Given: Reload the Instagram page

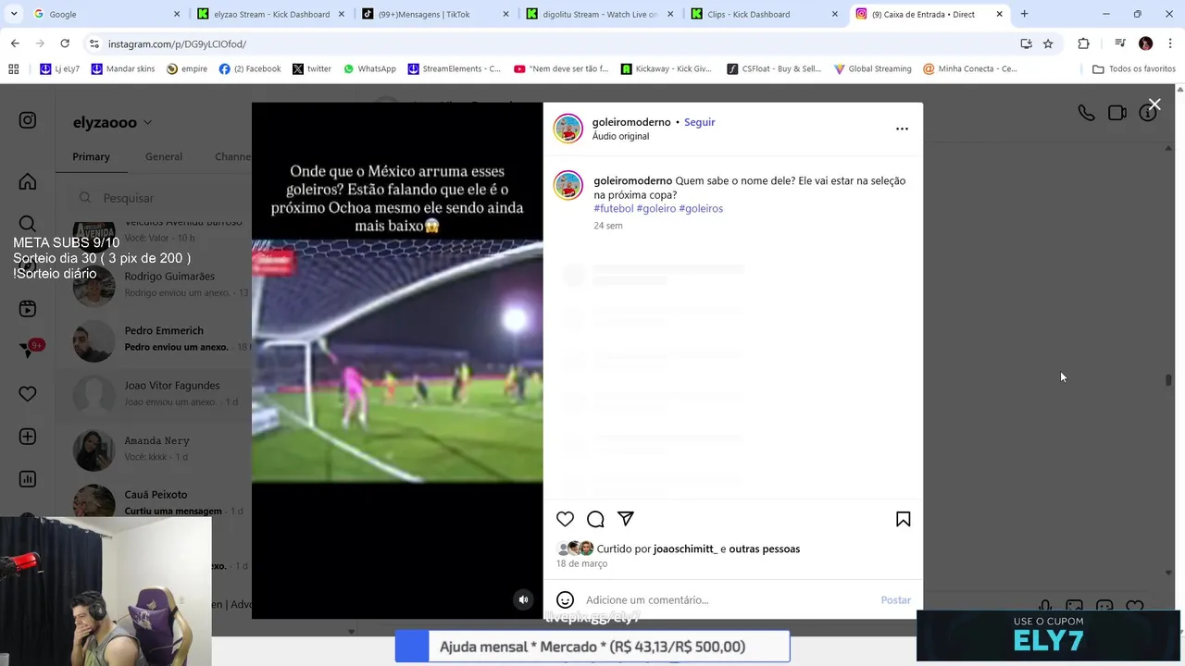Looking at the screenshot, I should [x=65, y=43].
